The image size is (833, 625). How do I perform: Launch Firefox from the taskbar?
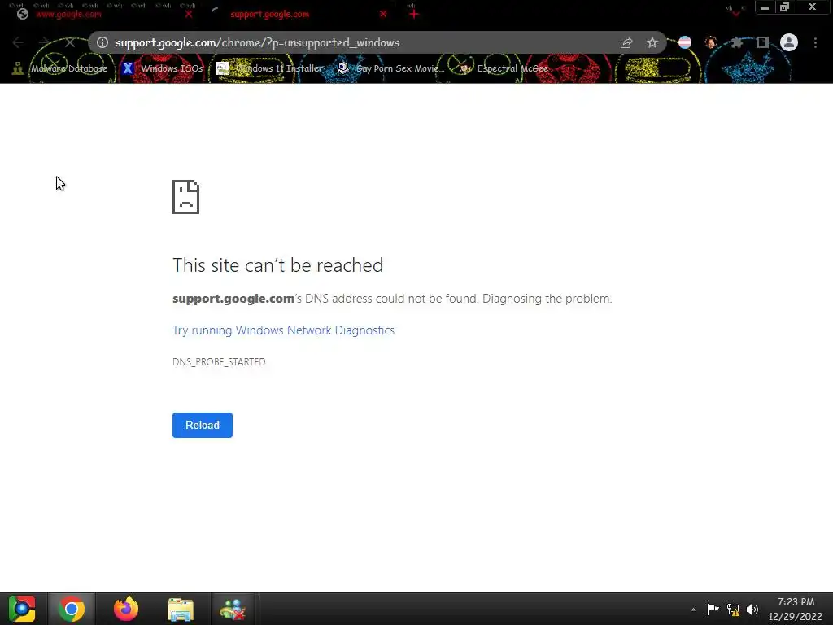coord(126,609)
